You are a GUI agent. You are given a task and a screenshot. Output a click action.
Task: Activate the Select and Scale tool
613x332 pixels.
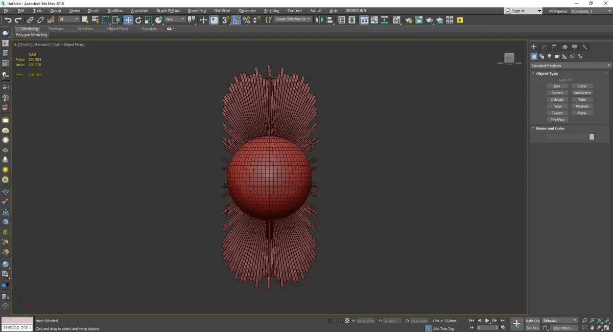pyautogui.click(x=149, y=20)
